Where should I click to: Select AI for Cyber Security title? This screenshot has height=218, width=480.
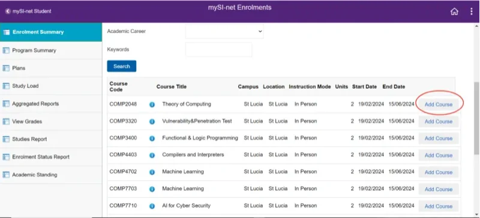click(x=187, y=205)
